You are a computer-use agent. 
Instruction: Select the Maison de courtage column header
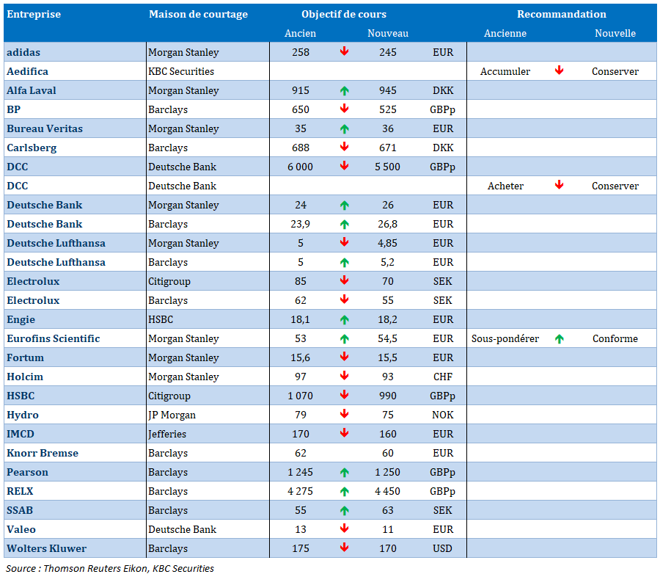[x=198, y=15]
